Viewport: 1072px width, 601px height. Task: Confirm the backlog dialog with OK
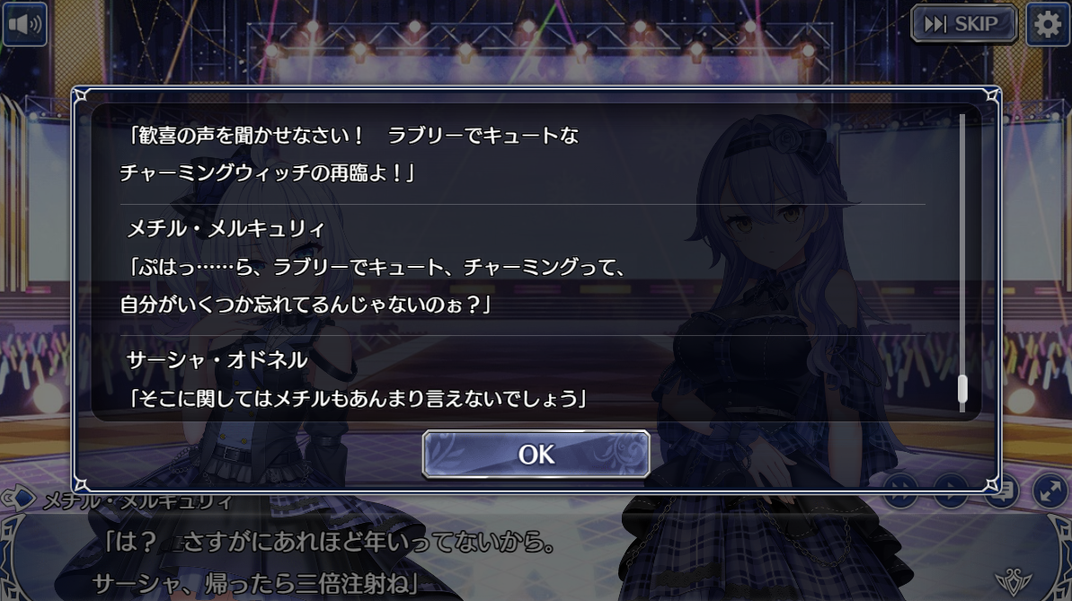click(x=536, y=454)
